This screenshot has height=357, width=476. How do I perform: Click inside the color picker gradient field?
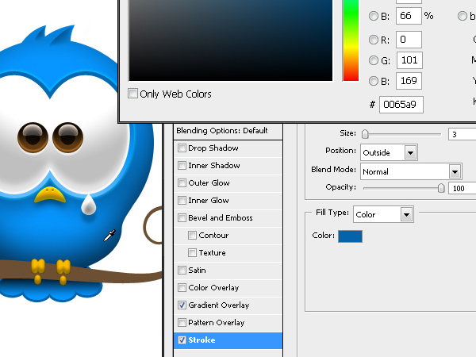pyautogui.click(x=231, y=40)
